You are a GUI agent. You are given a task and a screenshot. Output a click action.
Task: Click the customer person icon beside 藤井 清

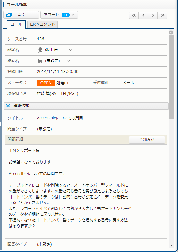tap(40, 50)
